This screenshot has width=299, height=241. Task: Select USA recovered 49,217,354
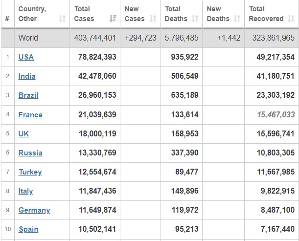276,57
